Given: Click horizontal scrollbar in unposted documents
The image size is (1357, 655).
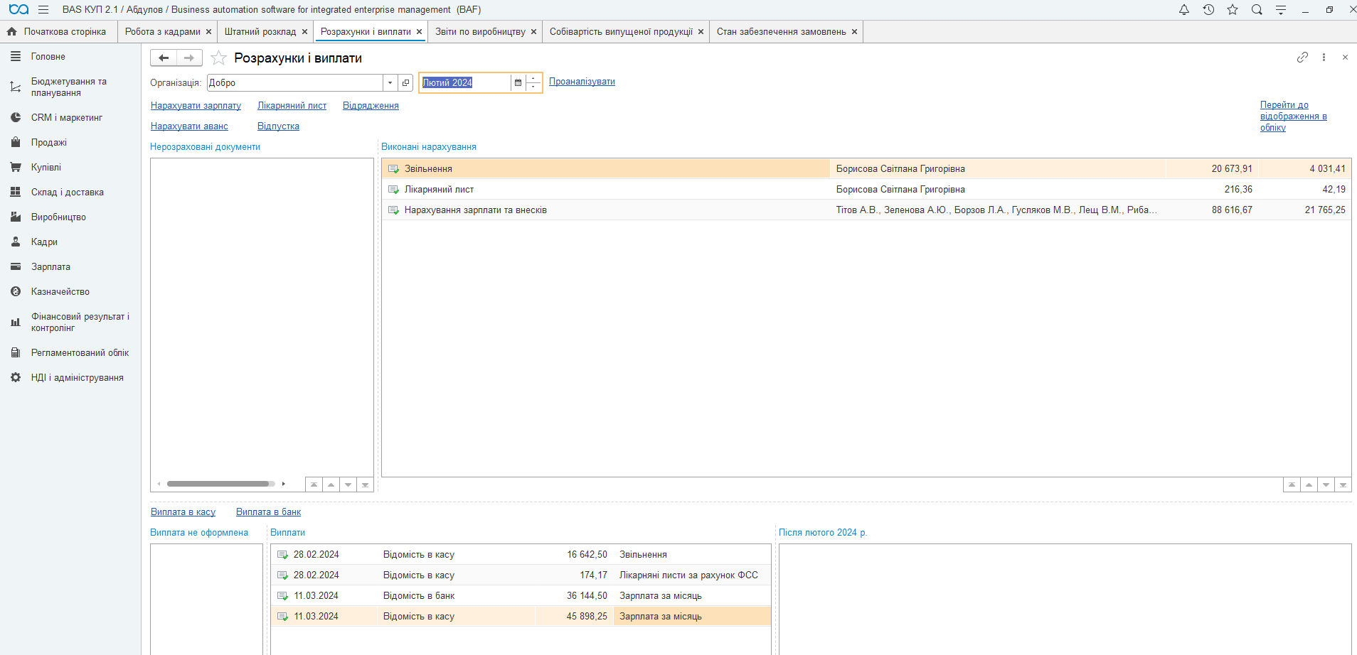Looking at the screenshot, I should (220, 484).
